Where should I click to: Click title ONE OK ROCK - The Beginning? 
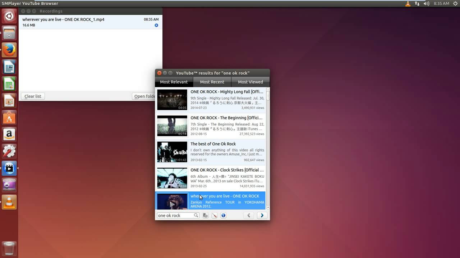coord(227,118)
